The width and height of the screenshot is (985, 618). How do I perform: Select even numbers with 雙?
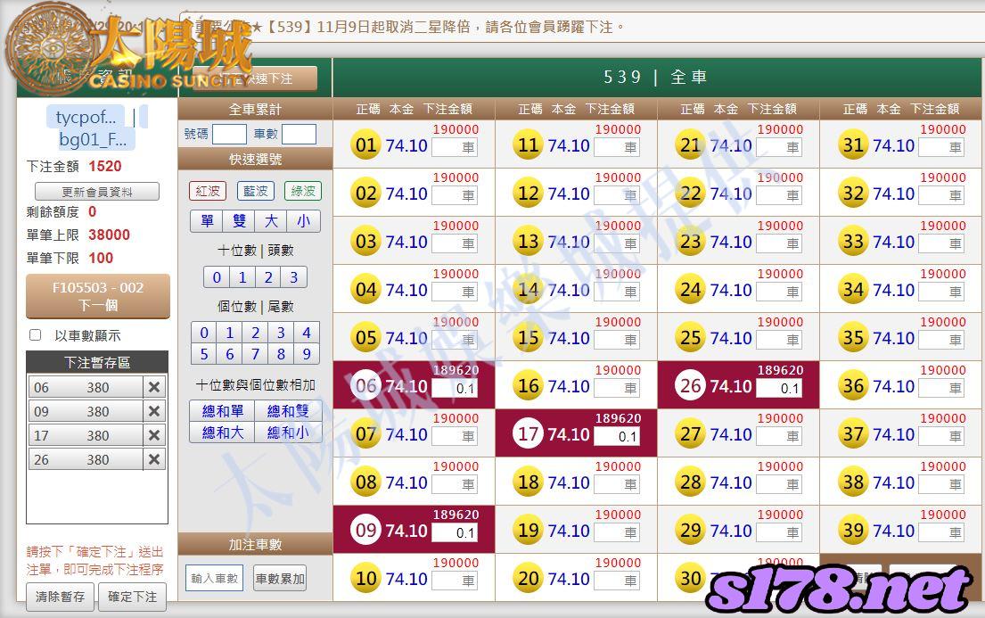point(239,221)
